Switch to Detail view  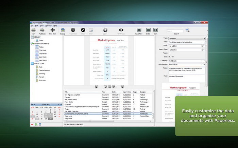148,30
